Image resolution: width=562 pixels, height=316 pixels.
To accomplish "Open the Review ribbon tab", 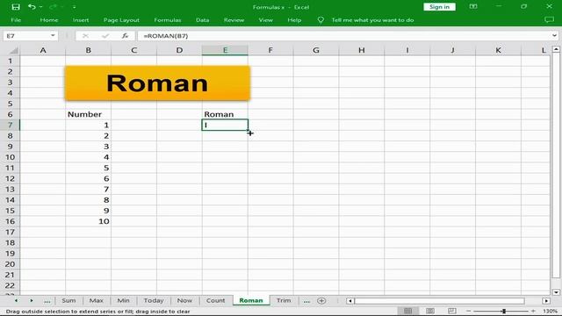I will coord(234,20).
